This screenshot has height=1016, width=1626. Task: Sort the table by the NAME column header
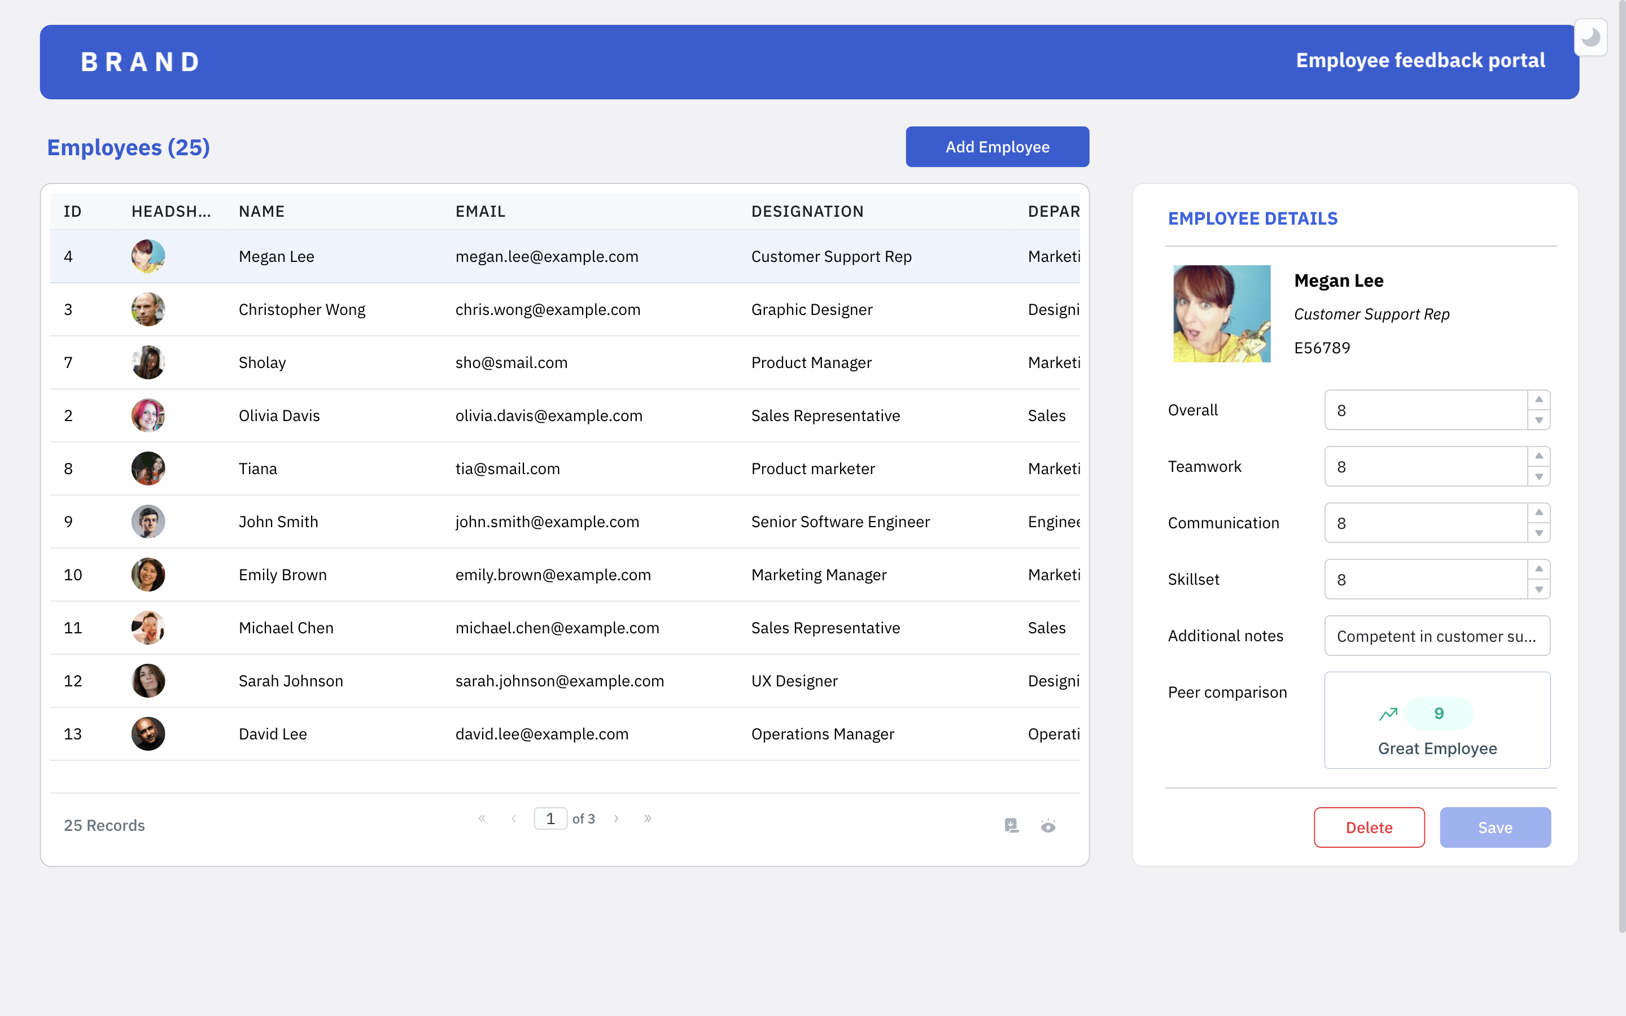tap(262, 212)
